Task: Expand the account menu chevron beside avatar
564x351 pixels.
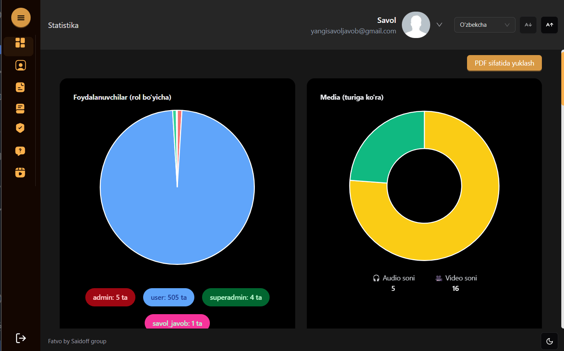Action: [x=439, y=25]
